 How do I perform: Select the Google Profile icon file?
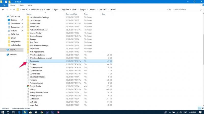pos(36,86)
